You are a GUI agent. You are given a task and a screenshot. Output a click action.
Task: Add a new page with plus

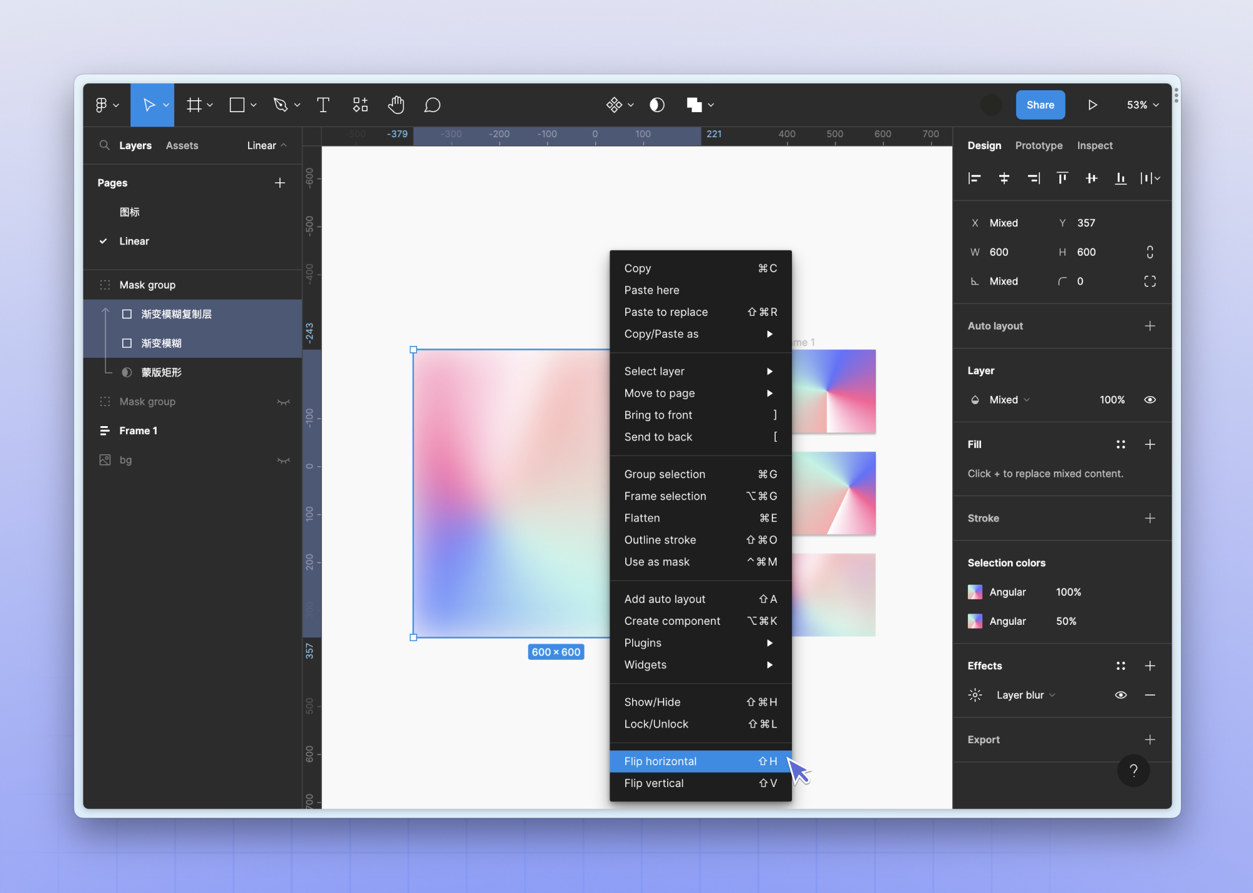coord(280,183)
